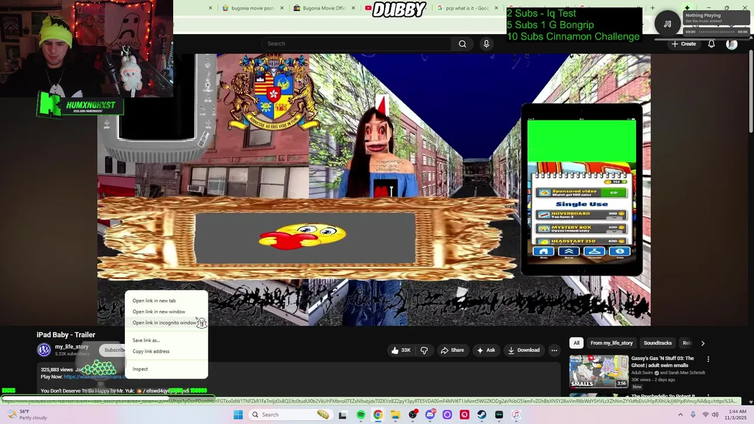Screen dimensions: 754x424
Task: Choose Inspect in context menu
Action: tap(166, 369)
